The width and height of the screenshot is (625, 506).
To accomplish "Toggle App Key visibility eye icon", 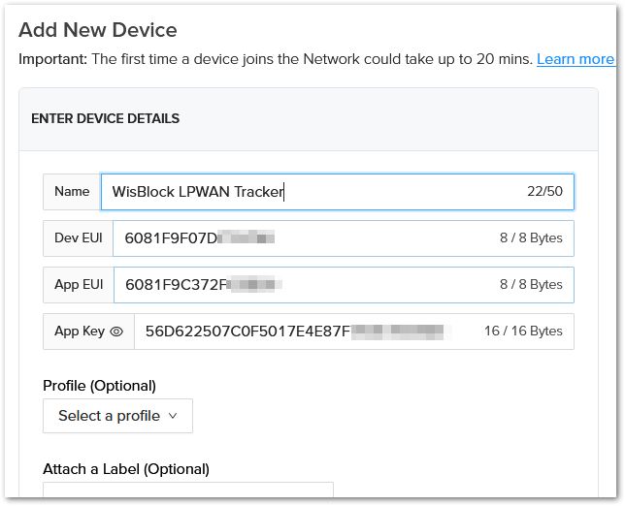I will (x=116, y=332).
